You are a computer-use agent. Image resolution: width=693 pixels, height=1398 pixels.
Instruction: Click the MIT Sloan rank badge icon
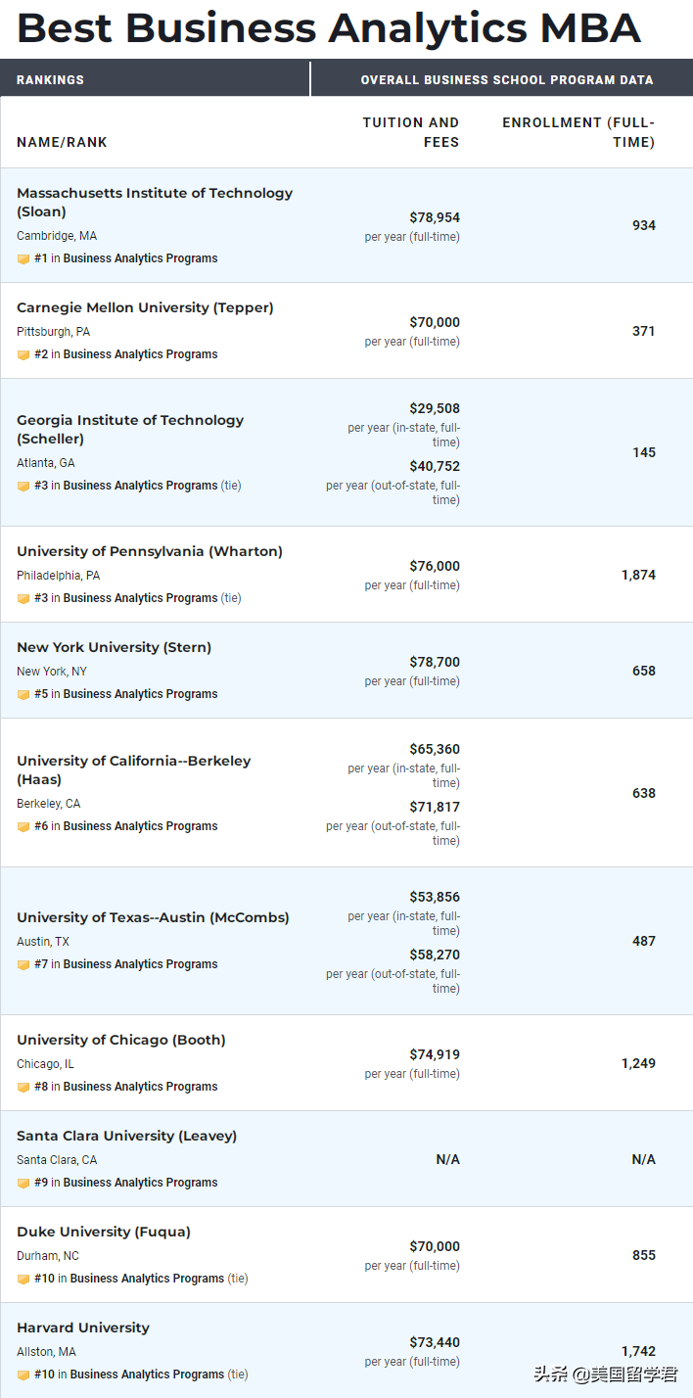(x=23, y=259)
